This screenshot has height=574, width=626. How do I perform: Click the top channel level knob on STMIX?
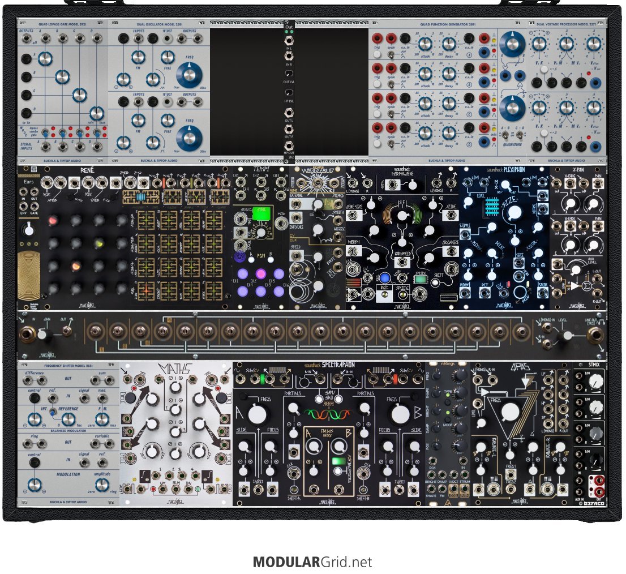[x=595, y=382]
